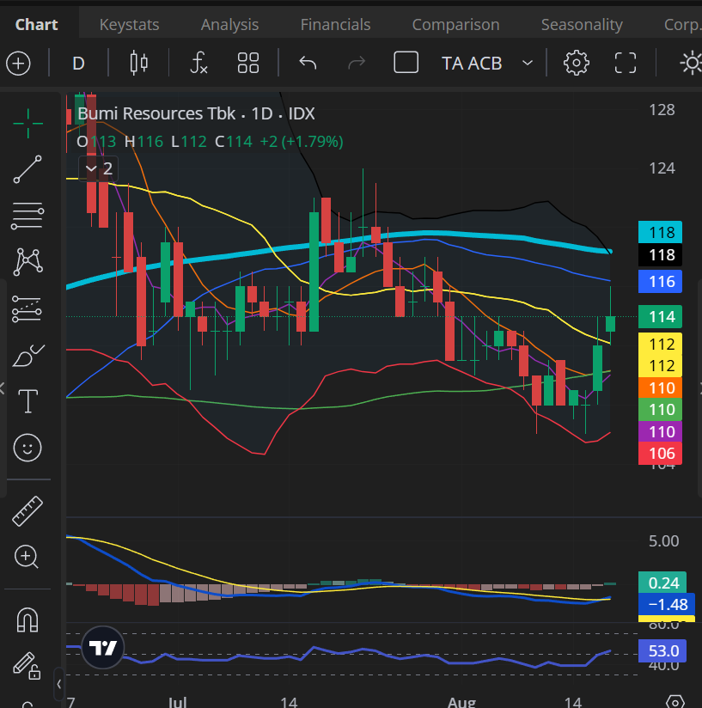Select the crosshair cursor tool
702x708 pixels.
(x=28, y=123)
